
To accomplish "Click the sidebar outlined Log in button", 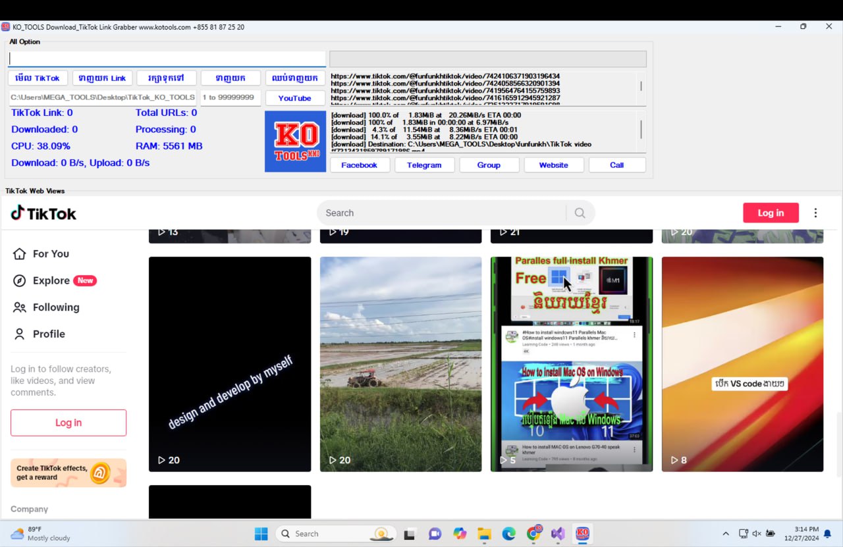I will click(68, 423).
